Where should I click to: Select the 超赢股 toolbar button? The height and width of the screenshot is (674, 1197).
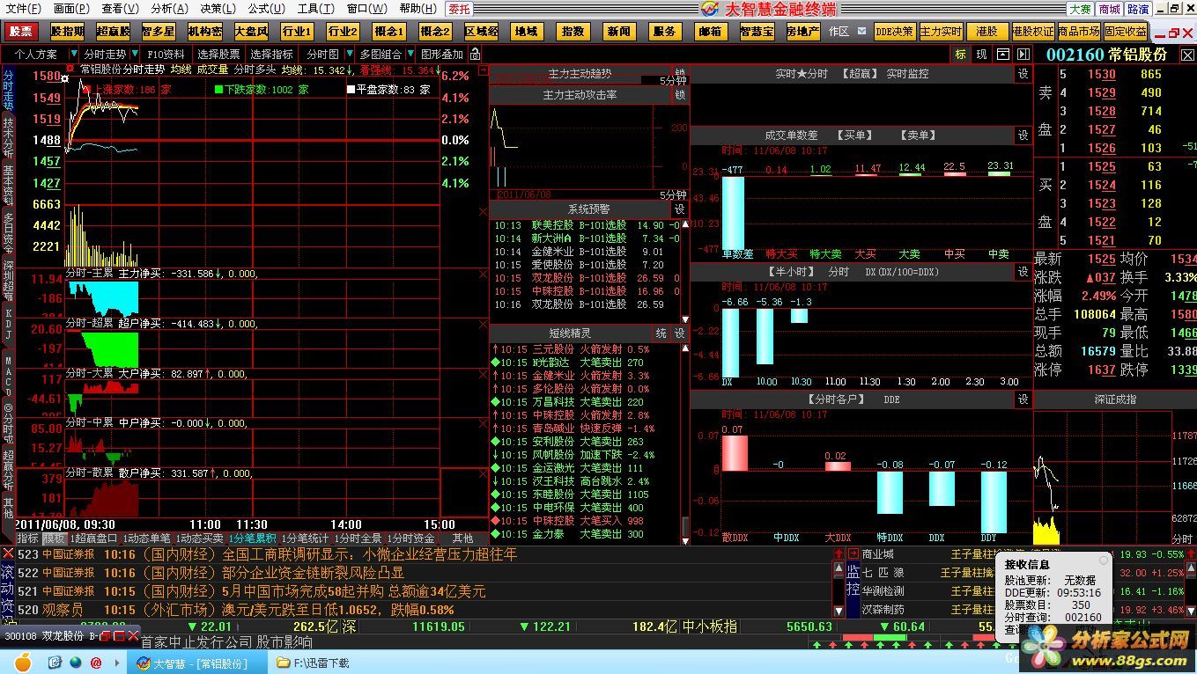(x=113, y=32)
